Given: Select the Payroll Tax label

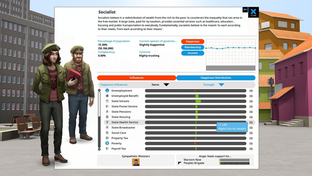Looking at the screenshot, I should (x=119, y=149).
